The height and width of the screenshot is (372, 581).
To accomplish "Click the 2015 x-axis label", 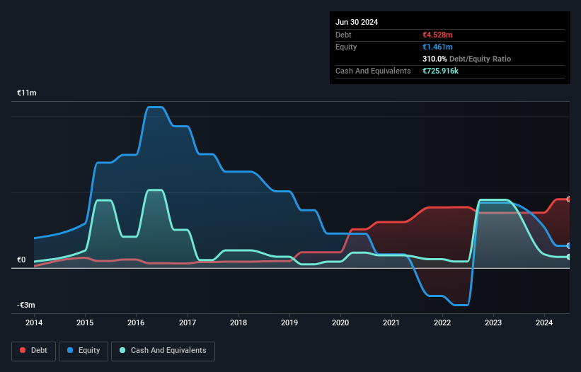I will click(85, 322).
